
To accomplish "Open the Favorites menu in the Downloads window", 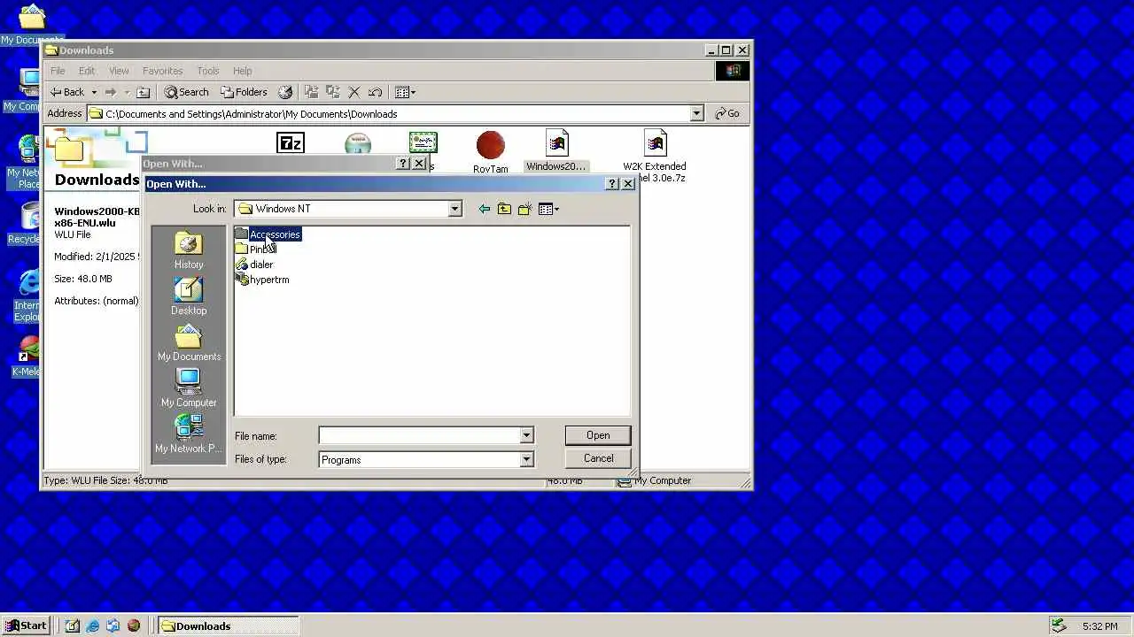I will coord(162,71).
